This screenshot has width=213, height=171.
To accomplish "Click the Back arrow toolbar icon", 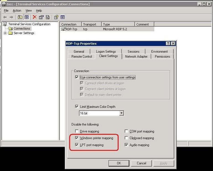I will point(5,17).
